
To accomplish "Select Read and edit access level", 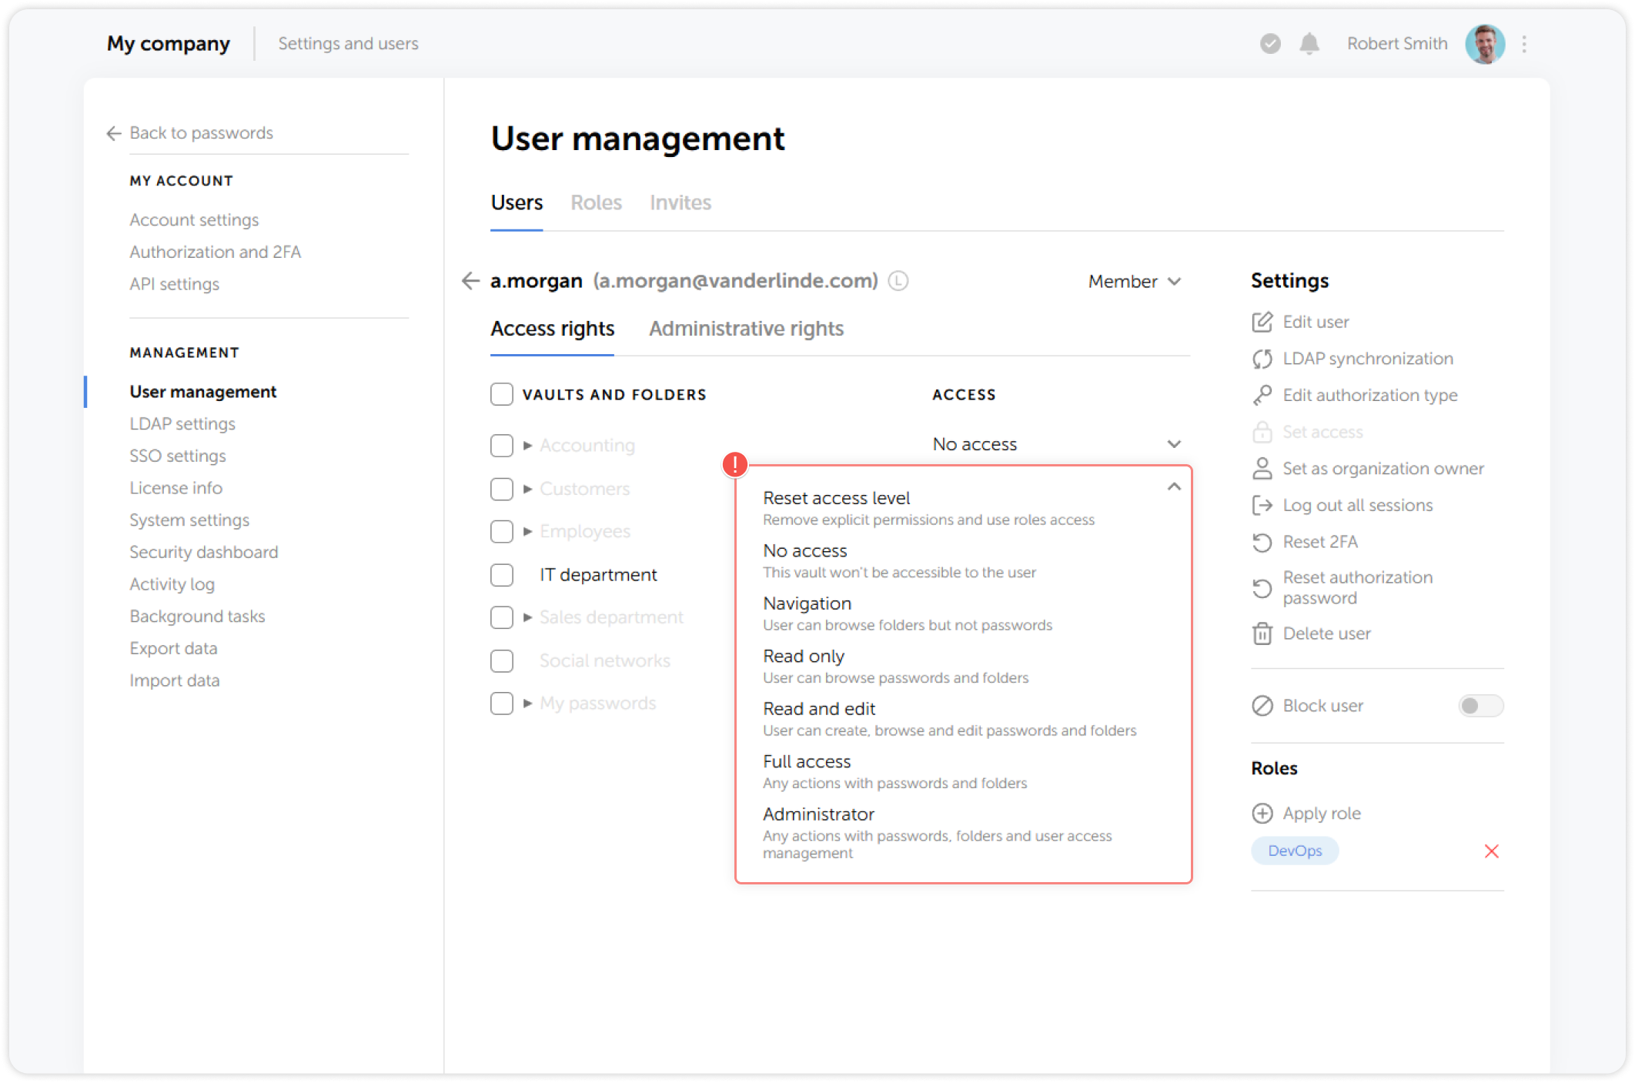I will (818, 708).
